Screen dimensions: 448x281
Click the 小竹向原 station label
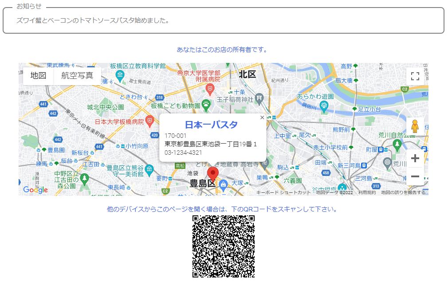click(137, 146)
